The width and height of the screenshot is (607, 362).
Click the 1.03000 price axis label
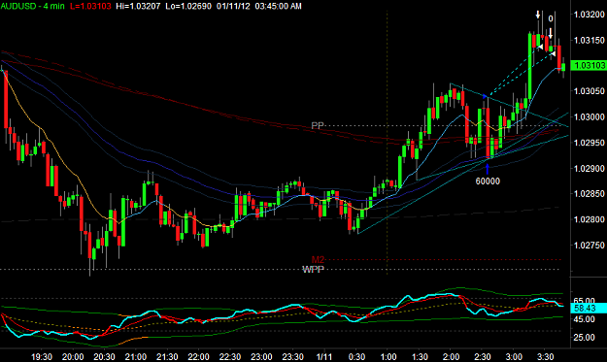click(x=590, y=116)
